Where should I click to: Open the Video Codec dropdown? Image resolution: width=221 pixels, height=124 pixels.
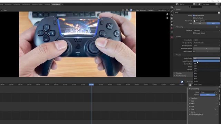pos(206,40)
